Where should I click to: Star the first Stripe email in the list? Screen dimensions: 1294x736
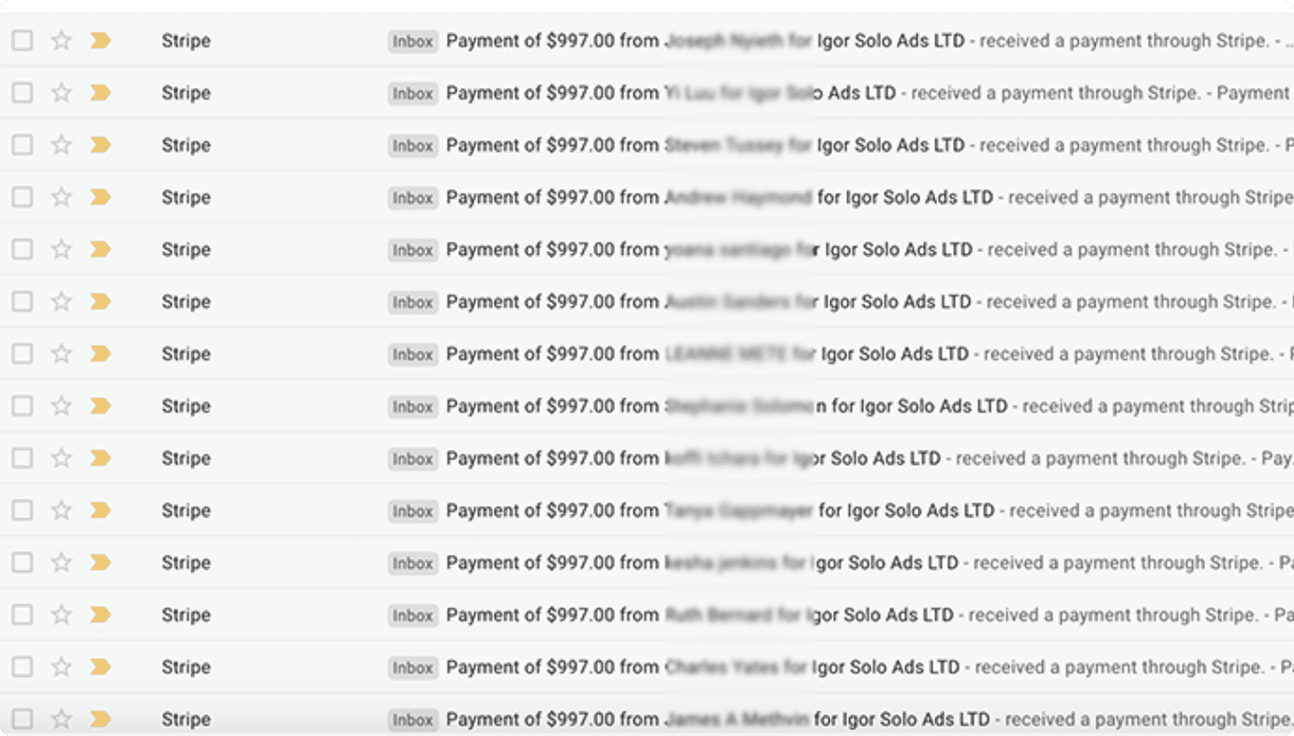(x=61, y=41)
